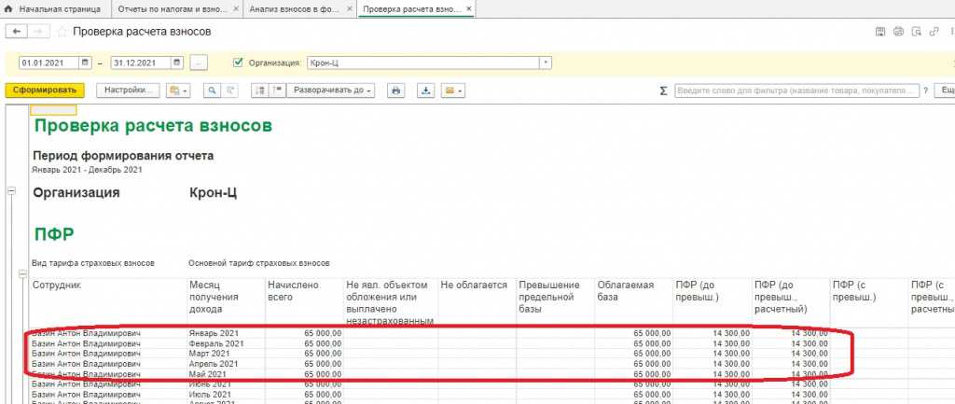Click the yellow Сформировать button
Screen dimensions: 955x404
tap(45, 91)
